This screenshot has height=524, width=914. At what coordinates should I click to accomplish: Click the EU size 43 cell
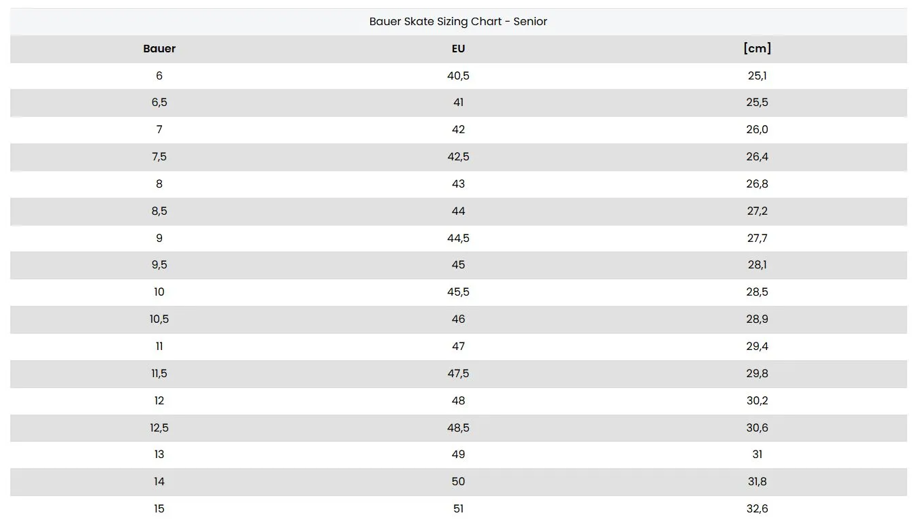458,184
